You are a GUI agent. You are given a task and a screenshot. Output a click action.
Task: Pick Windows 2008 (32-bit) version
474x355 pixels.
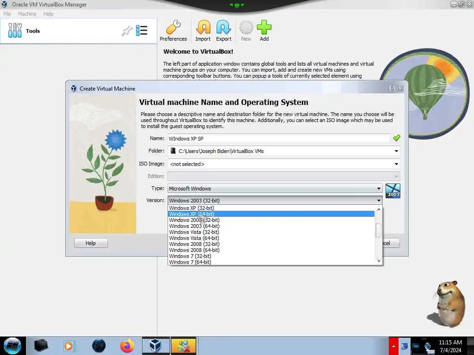click(271, 244)
